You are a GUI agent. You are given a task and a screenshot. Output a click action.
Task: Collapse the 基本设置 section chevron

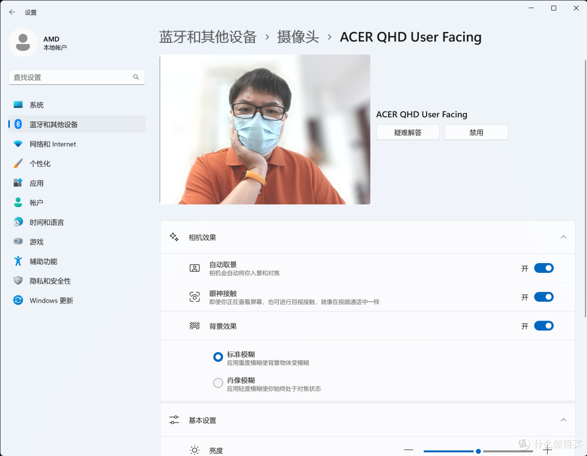point(564,420)
